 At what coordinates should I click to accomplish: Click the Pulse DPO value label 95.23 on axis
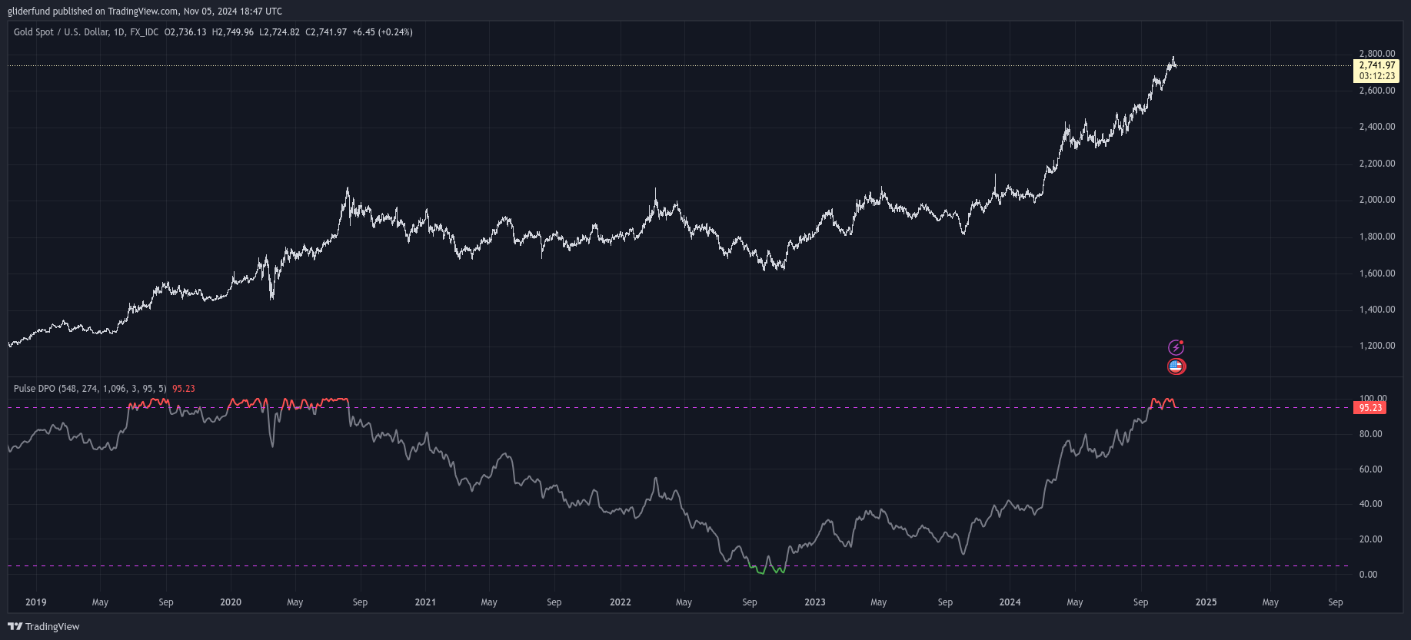point(1370,408)
